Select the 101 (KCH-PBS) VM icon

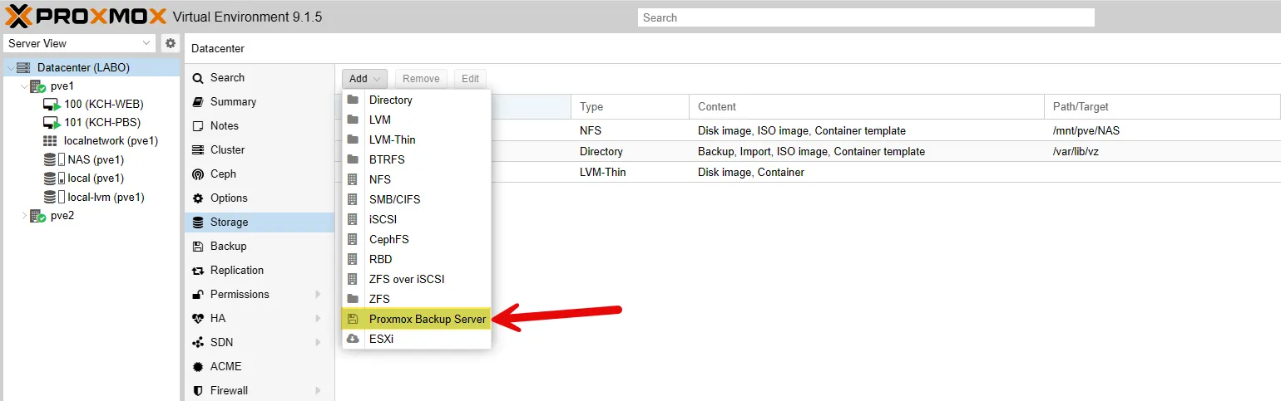point(52,123)
